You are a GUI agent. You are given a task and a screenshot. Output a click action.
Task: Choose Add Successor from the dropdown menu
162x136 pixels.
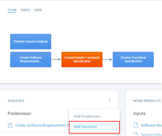tap(86, 127)
